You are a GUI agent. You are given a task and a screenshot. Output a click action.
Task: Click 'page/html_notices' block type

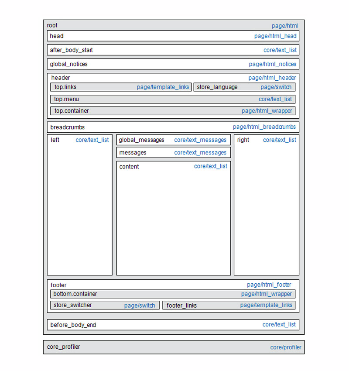[x=272, y=64]
